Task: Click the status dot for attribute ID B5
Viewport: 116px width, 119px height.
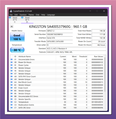Action: (x=12, y=90)
